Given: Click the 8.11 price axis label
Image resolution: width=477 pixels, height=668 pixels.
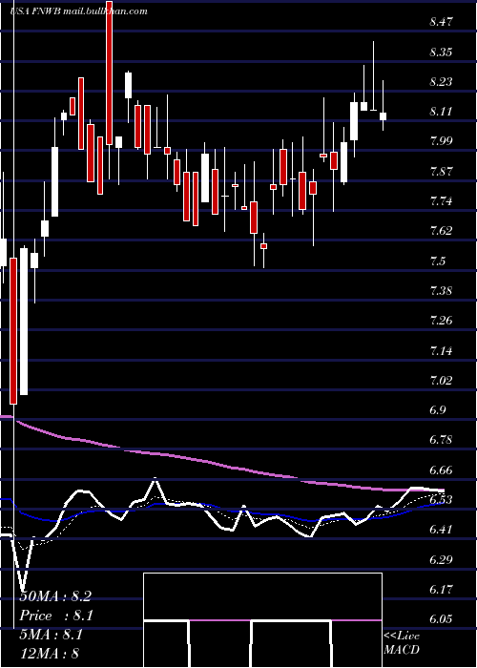Looking at the screenshot, I should 441,112.
